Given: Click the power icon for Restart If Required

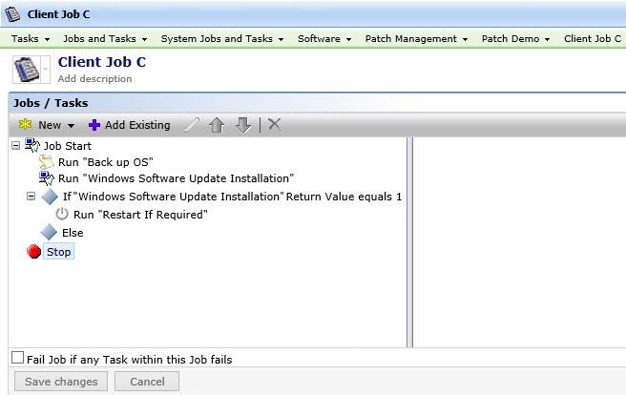Looking at the screenshot, I should coord(62,215).
